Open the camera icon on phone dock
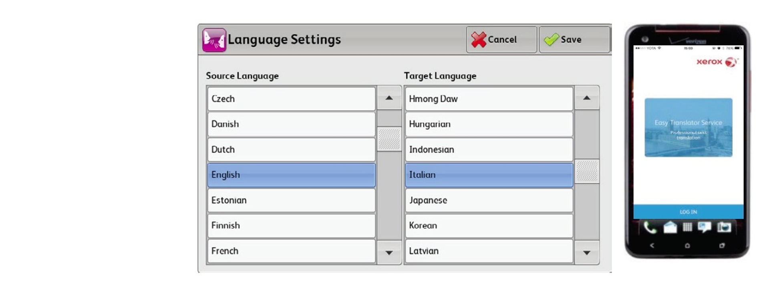This screenshot has height=291, width=761. (723, 228)
